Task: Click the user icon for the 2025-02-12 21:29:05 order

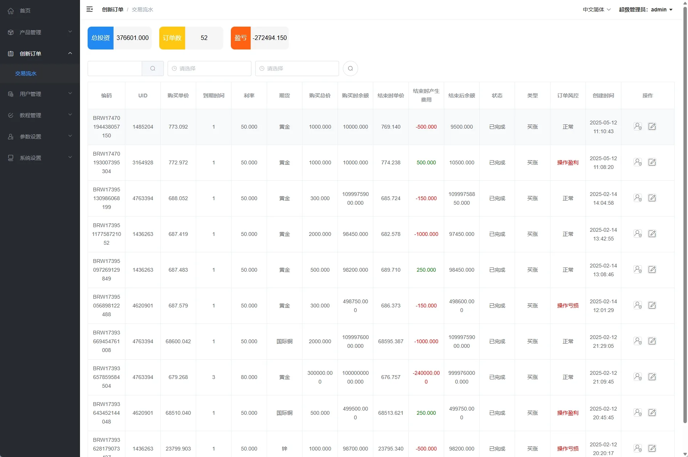Action: point(638,341)
